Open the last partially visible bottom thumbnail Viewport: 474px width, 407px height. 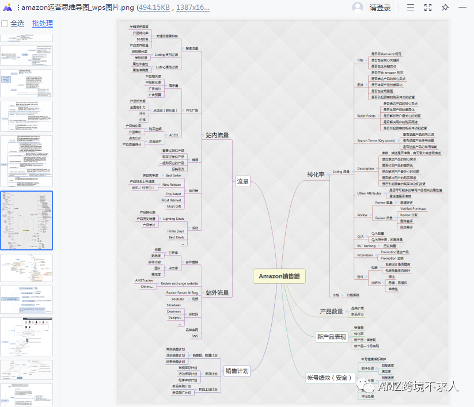(26, 395)
